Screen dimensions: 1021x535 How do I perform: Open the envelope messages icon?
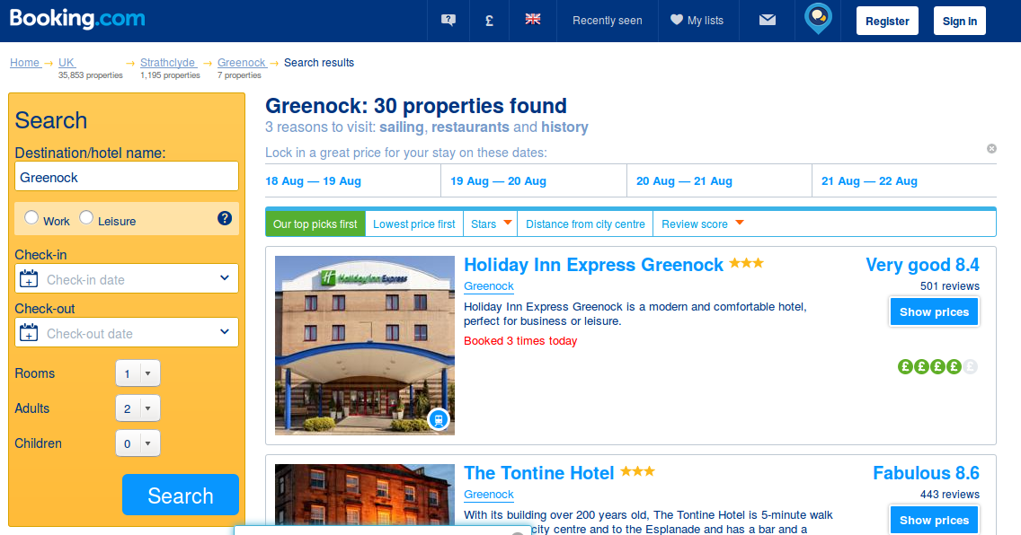pos(767,20)
